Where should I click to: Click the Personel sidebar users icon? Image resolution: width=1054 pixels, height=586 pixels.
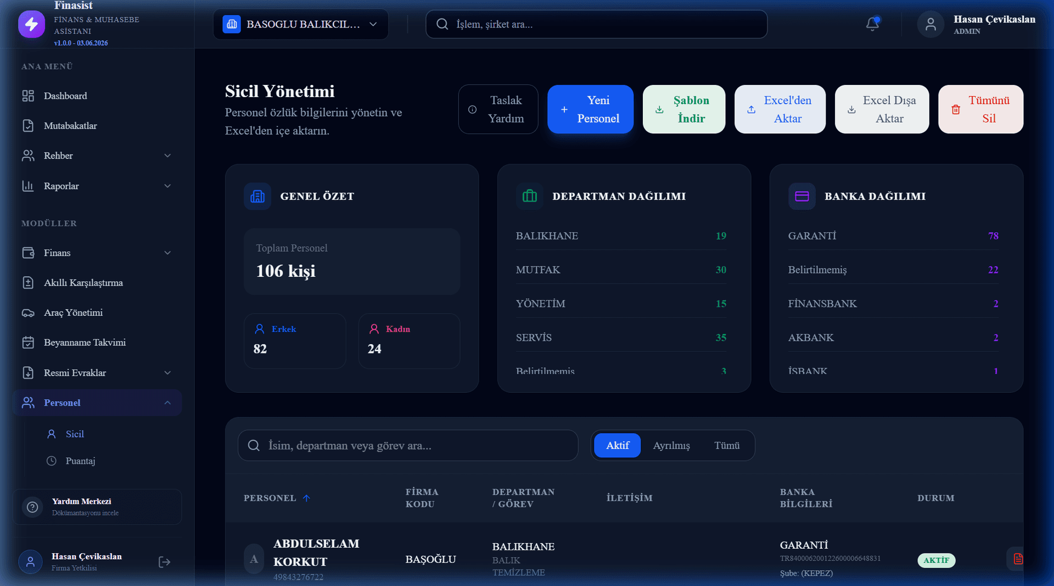pyautogui.click(x=28, y=403)
